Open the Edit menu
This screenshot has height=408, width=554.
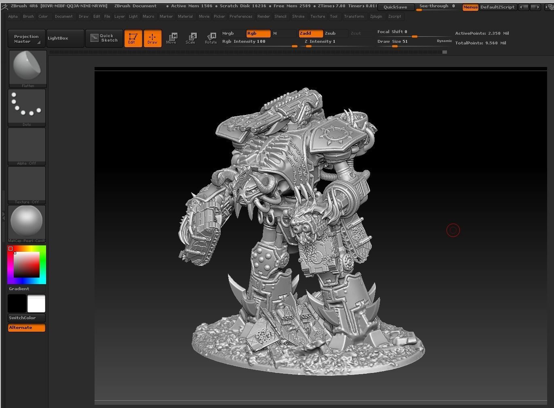click(x=97, y=17)
